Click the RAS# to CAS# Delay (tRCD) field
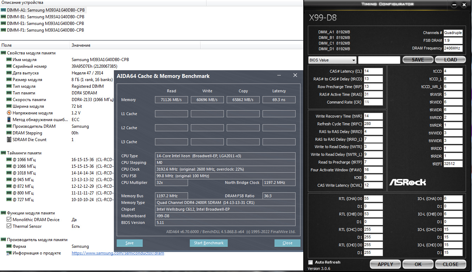The image size is (472, 272). (x=373, y=79)
